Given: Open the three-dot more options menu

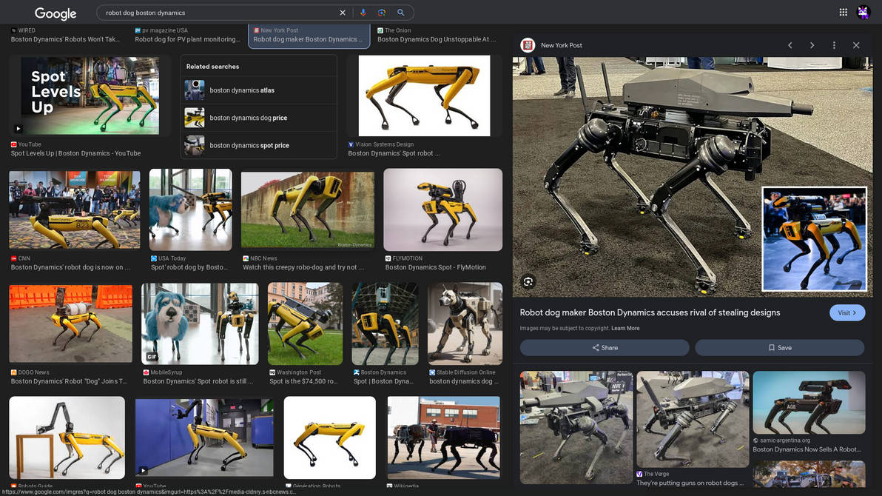Looking at the screenshot, I should click(x=834, y=45).
